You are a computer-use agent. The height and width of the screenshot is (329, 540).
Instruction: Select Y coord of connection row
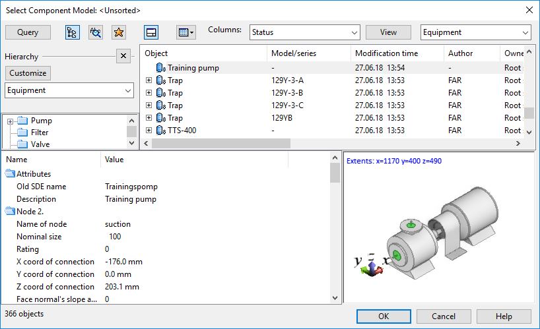[165, 274]
